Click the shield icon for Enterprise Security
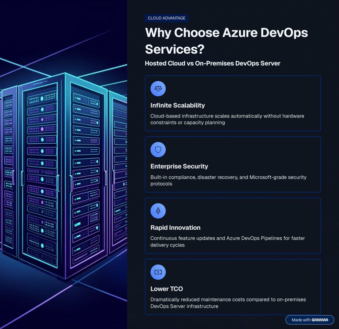Image resolution: width=339 pixels, height=329 pixels. (x=158, y=150)
